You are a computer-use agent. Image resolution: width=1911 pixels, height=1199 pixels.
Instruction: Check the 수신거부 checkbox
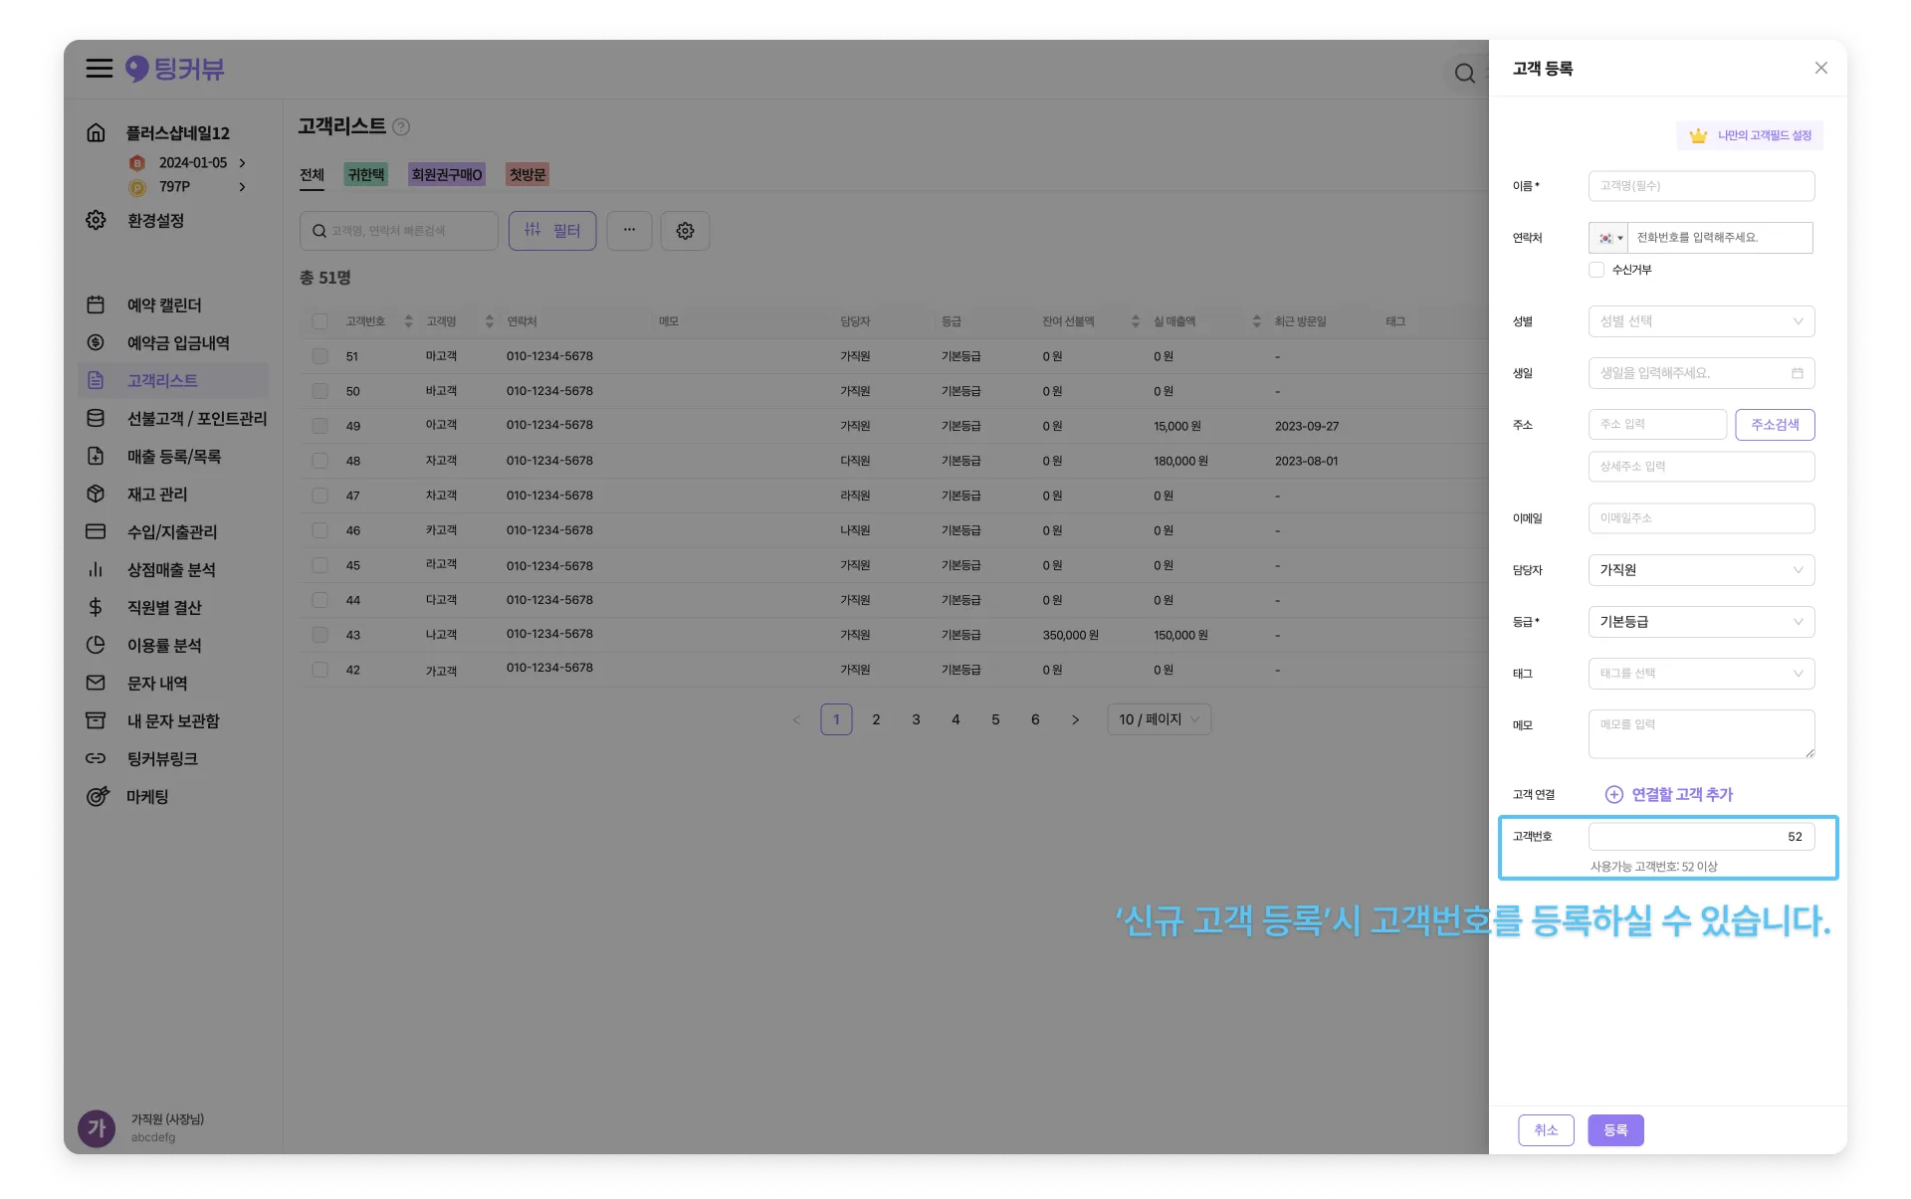point(1596,270)
